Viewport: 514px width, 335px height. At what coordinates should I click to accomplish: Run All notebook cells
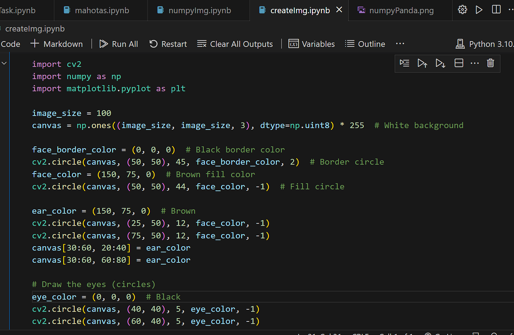[x=118, y=44]
